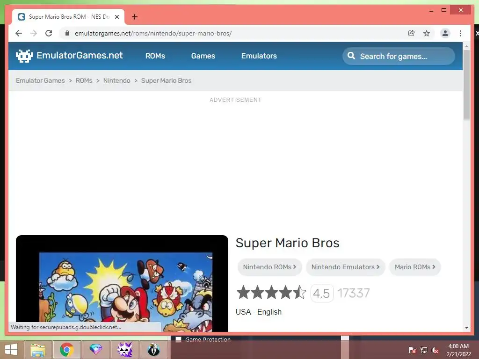Close the Super Mario Bros ROM tab
The width and height of the screenshot is (479, 359).
116,17
